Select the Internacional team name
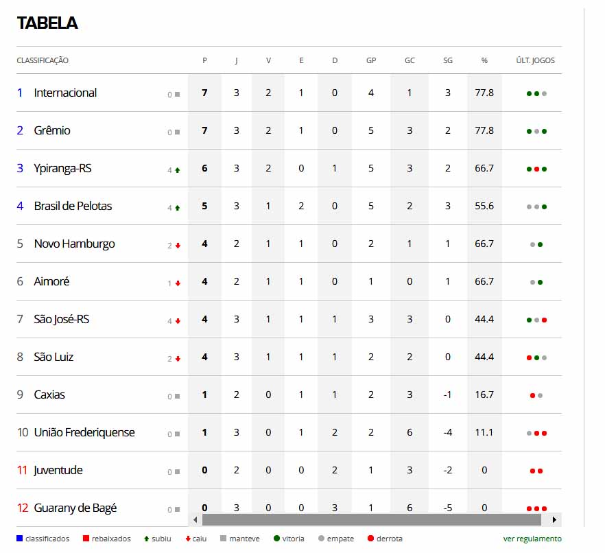This screenshot has height=553, width=605. click(x=65, y=93)
